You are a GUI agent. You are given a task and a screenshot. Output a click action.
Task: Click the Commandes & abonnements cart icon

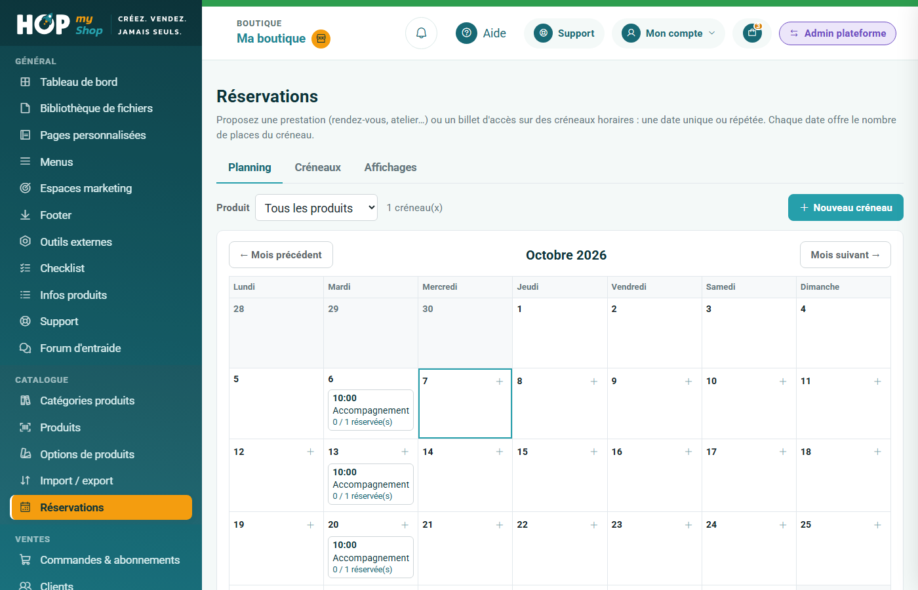[x=26, y=560]
